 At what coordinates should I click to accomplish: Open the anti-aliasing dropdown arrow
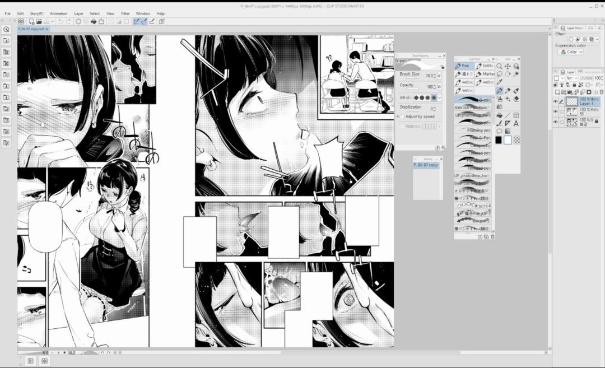pos(440,97)
